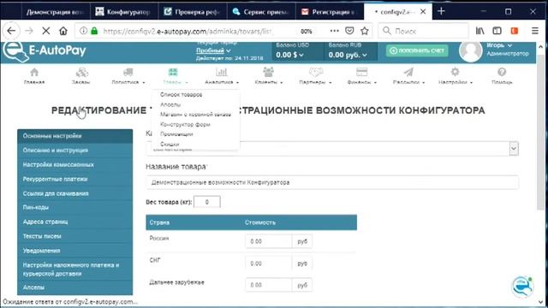Image resolution: width=548 pixels, height=308 pixels.
Task: Open the Firefox library icon
Action: point(479,31)
